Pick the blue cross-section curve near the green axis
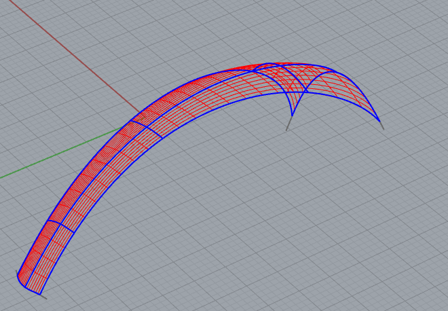This screenshot has width=448, height=311. tap(147, 128)
